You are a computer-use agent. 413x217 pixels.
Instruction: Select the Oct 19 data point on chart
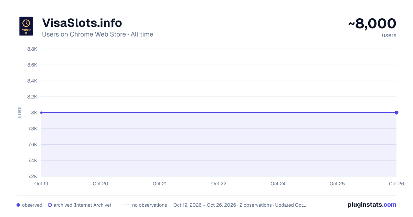[41, 113]
